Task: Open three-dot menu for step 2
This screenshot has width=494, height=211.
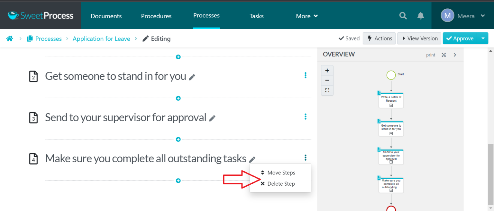Action: click(x=306, y=75)
